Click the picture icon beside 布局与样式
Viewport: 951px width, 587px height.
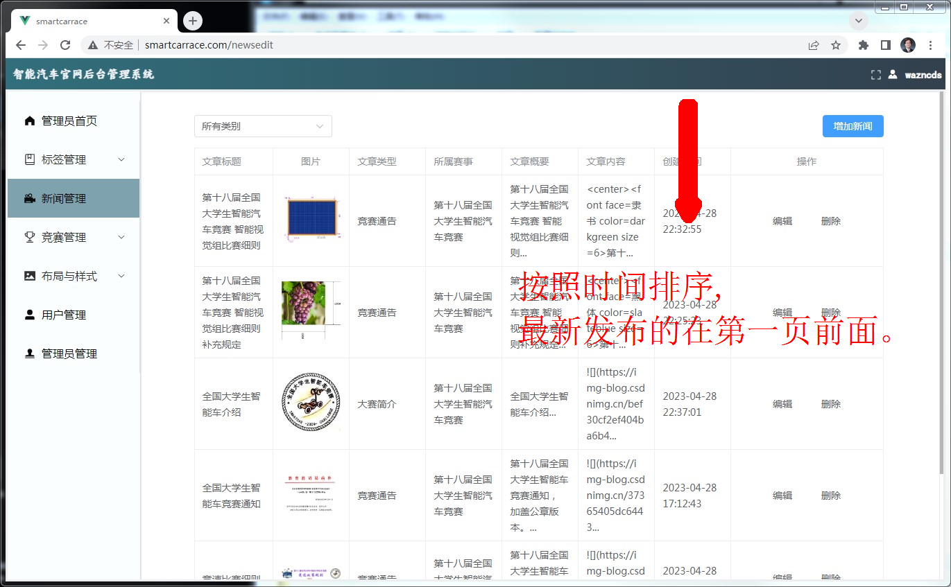point(29,276)
